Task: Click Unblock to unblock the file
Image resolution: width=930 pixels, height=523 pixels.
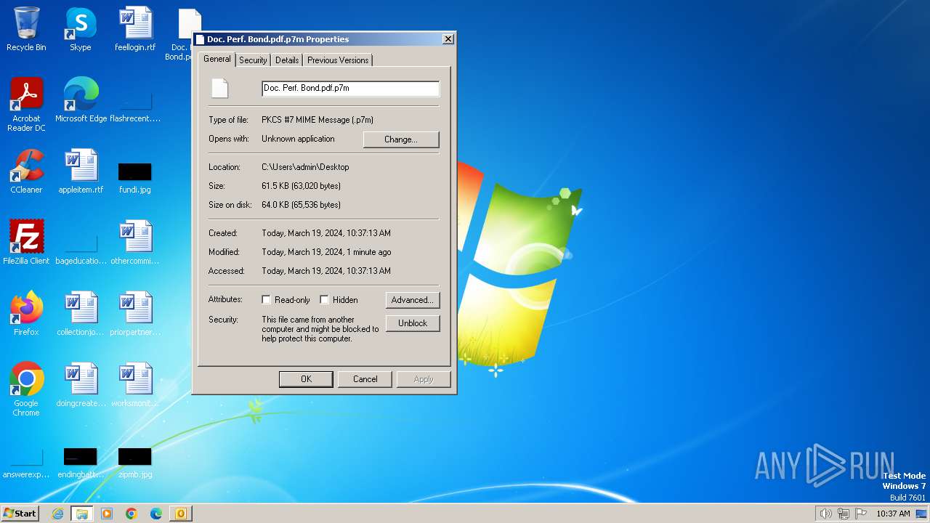Action: [413, 323]
